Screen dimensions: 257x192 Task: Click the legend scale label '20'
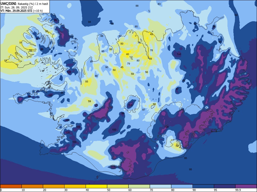(x=44, y=190)
